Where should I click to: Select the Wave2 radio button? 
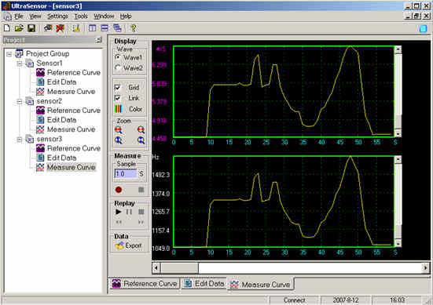click(x=118, y=67)
